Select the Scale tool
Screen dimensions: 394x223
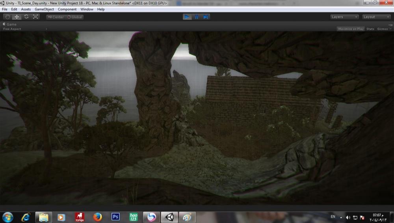pyautogui.click(x=35, y=17)
